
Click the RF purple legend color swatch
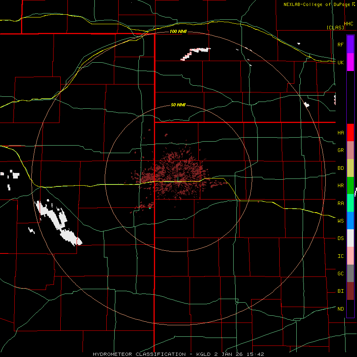point(350,44)
